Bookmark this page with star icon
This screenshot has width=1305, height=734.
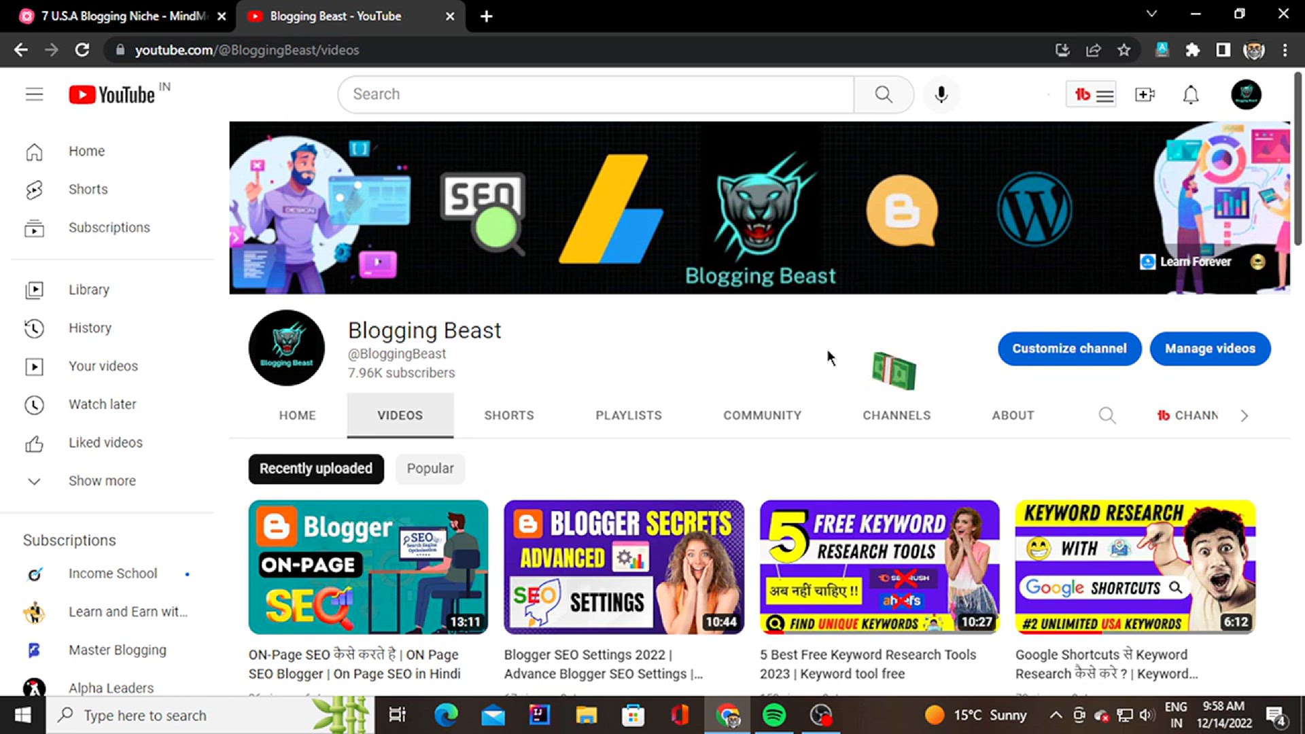1124,50
